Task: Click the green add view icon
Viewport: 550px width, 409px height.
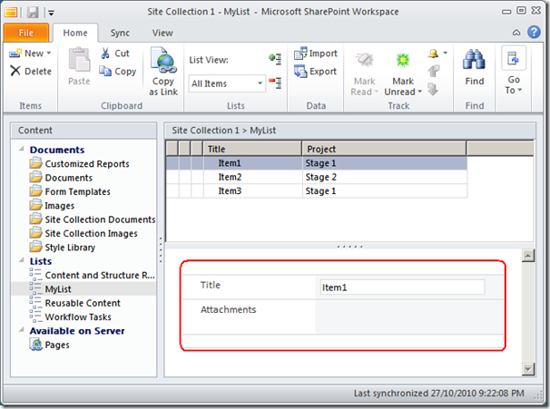Action: click(275, 59)
